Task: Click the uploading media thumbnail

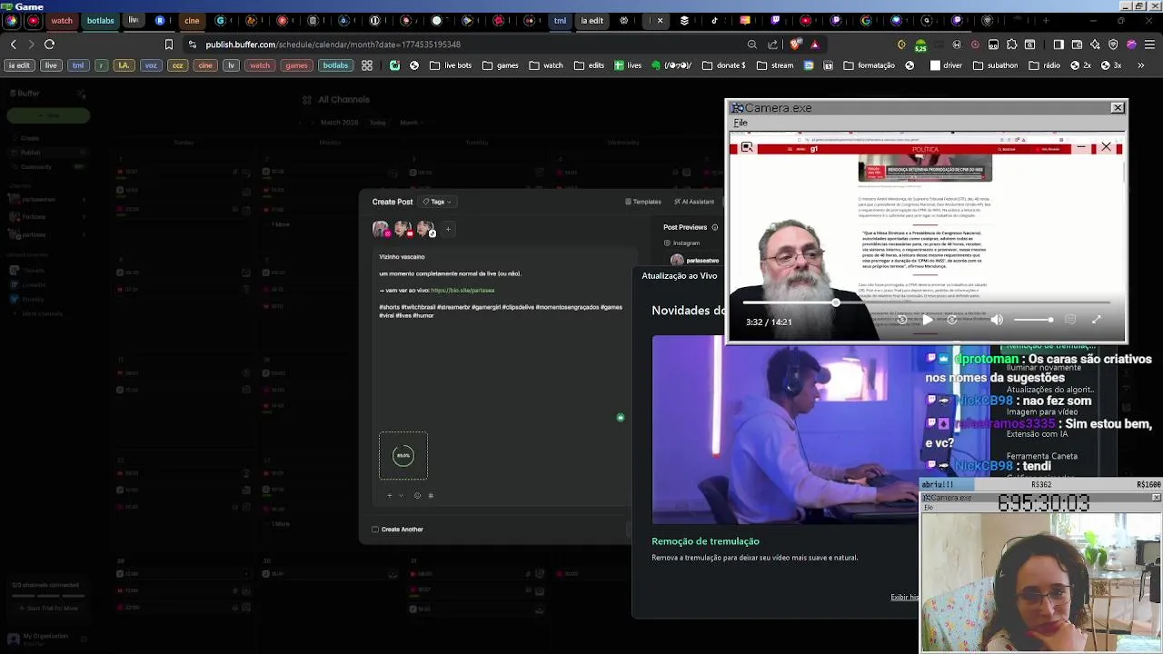Action: click(x=403, y=456)
